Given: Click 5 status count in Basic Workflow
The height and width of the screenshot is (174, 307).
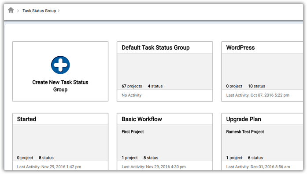Looking at the screenshot, I should (151, 158).
